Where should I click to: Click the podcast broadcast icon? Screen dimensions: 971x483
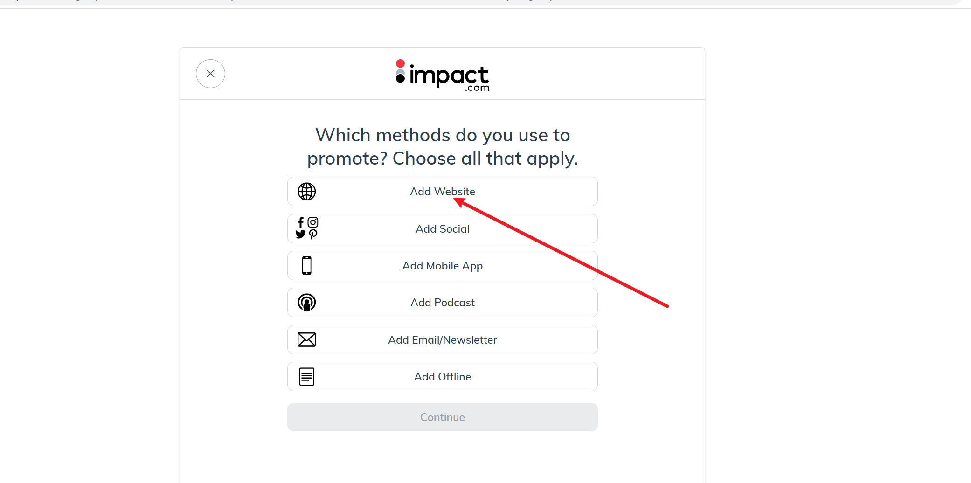pos(307,303)
